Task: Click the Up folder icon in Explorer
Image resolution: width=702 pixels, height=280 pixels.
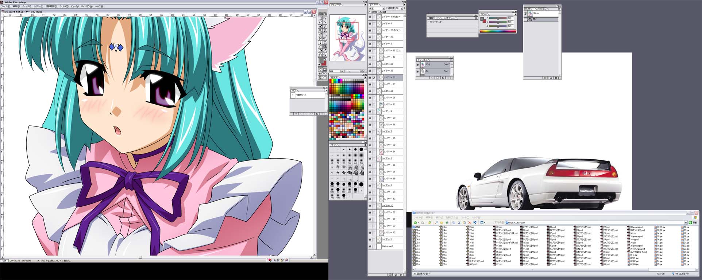Action: [429, 222]
